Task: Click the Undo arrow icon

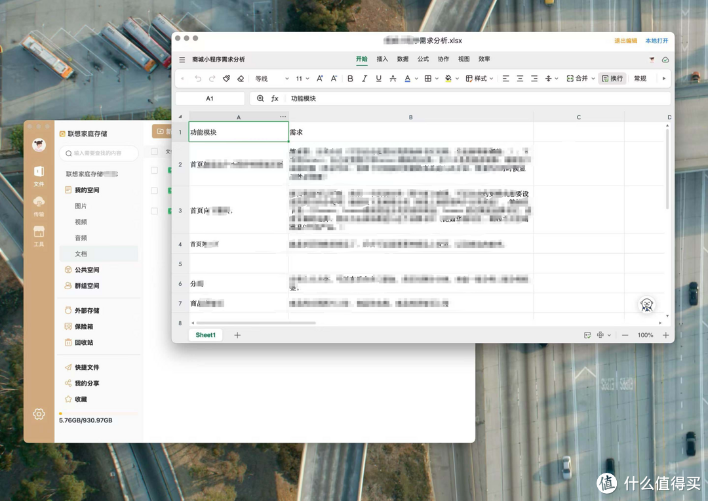Action: click(x=197, y=78)
